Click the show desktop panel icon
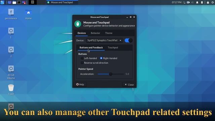 [9, 2]
